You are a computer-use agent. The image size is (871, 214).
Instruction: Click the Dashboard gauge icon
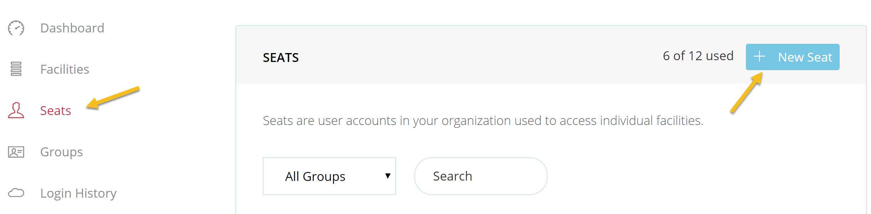16,28
